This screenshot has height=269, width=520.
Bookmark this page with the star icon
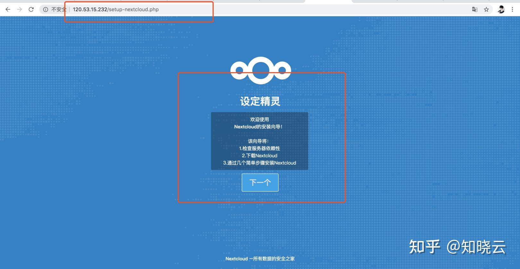click(486, 9)
